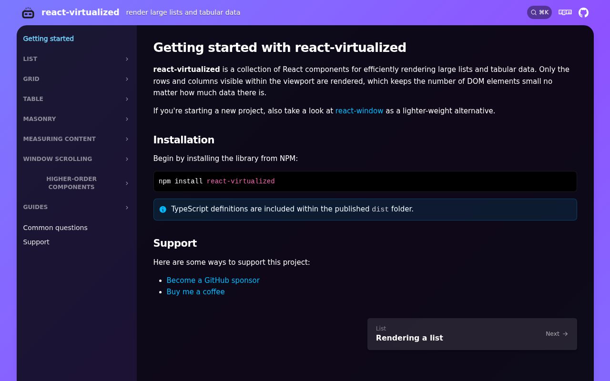
Task: Expand the MEASURING CONTENT section chevron
Action: (127, 139)
